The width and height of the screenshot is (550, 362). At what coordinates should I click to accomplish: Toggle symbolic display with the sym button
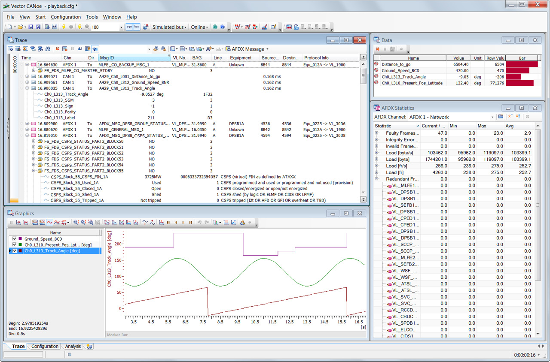tap(129, 27)
